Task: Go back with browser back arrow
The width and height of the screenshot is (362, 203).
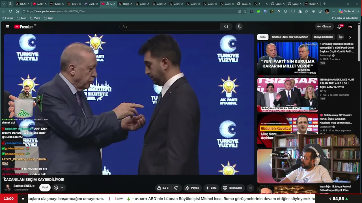Action: [4, 11]
